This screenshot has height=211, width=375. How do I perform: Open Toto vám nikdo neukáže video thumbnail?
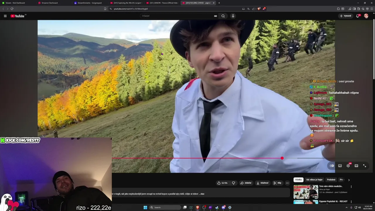(306, 192)
